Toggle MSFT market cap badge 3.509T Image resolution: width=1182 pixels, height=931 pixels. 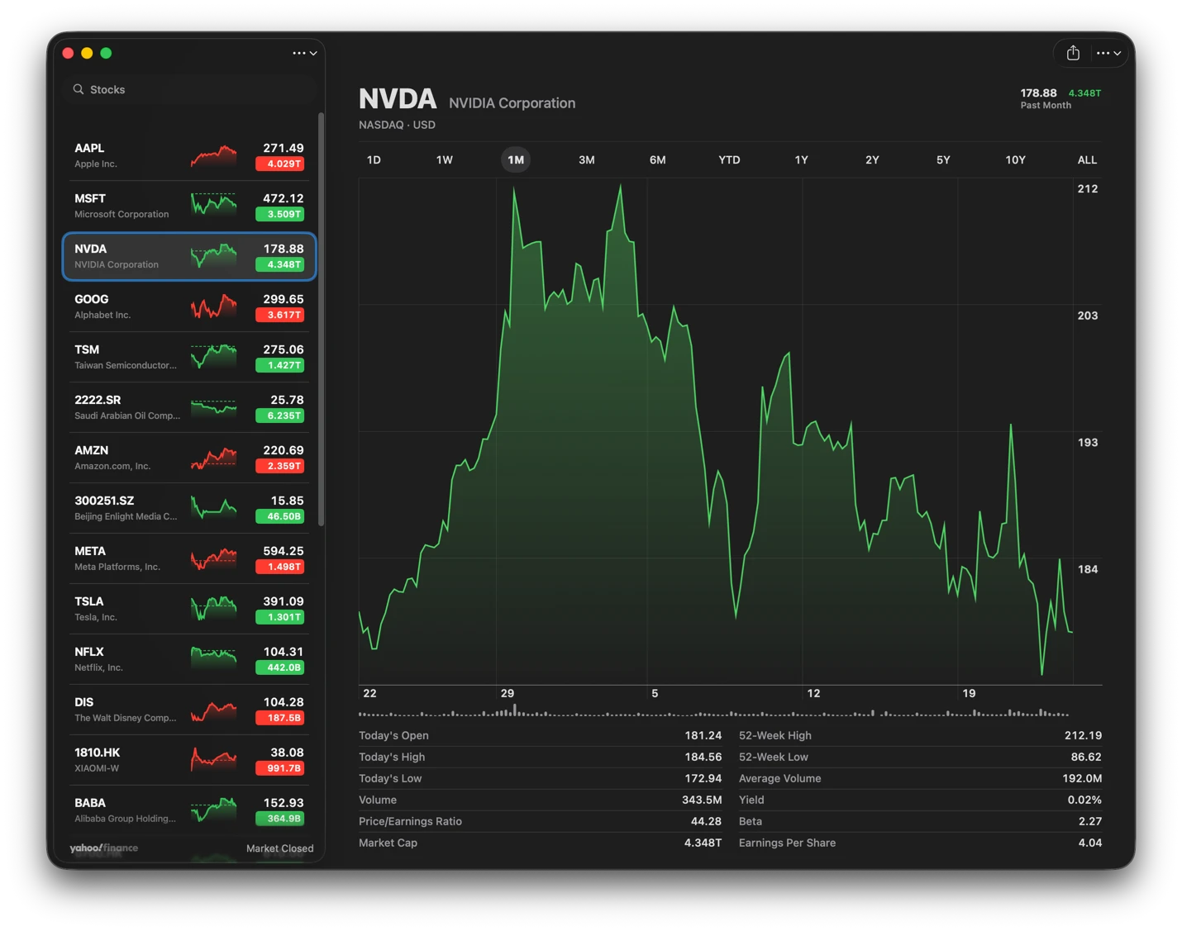click(x=280, y=215)
